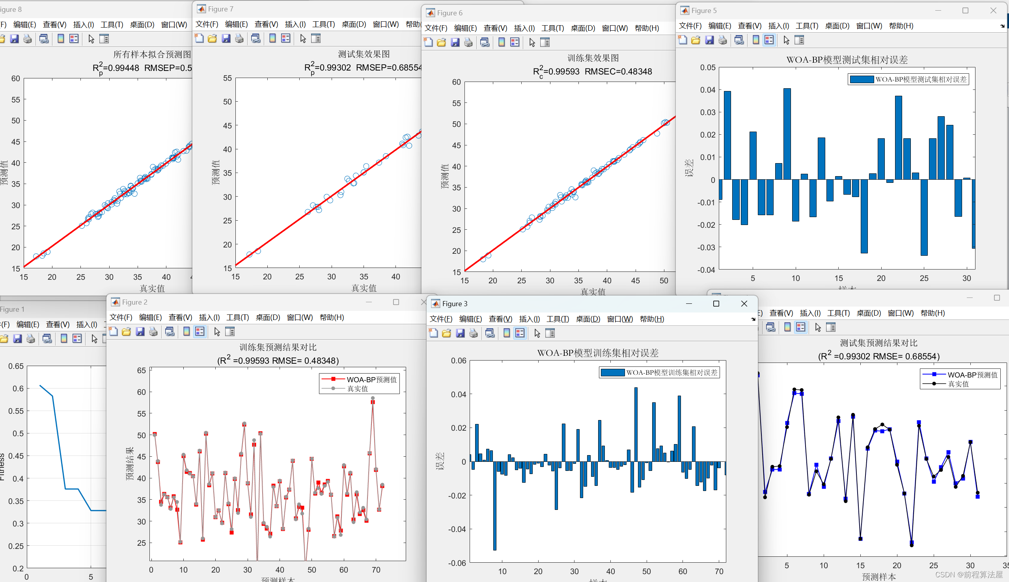
Task: Save Figure 8 with the disk icon
Action: coord(15,39)
